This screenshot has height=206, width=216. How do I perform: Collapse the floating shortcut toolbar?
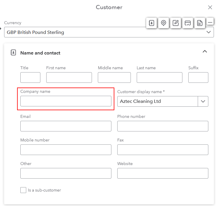[x=210, y=22]
